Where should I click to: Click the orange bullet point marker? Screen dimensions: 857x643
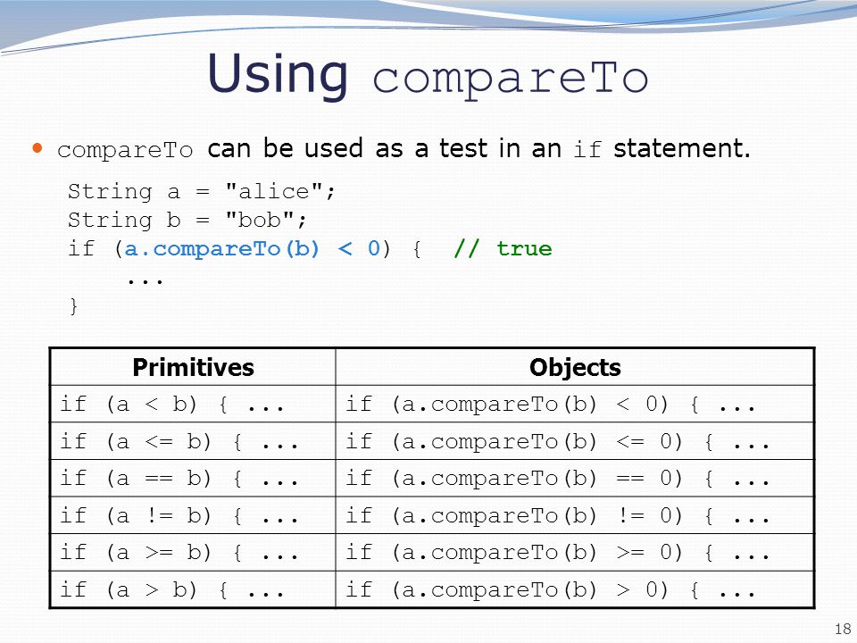pyautogui.click(x=37, y=148)
